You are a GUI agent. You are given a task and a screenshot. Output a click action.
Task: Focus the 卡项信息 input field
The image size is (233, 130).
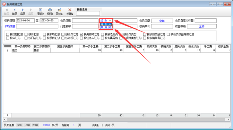37,26
